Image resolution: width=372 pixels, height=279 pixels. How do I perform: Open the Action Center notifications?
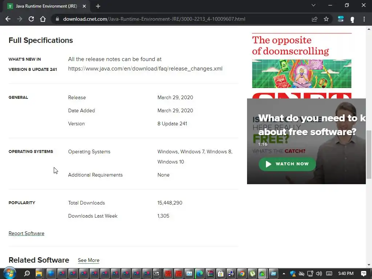363,274
